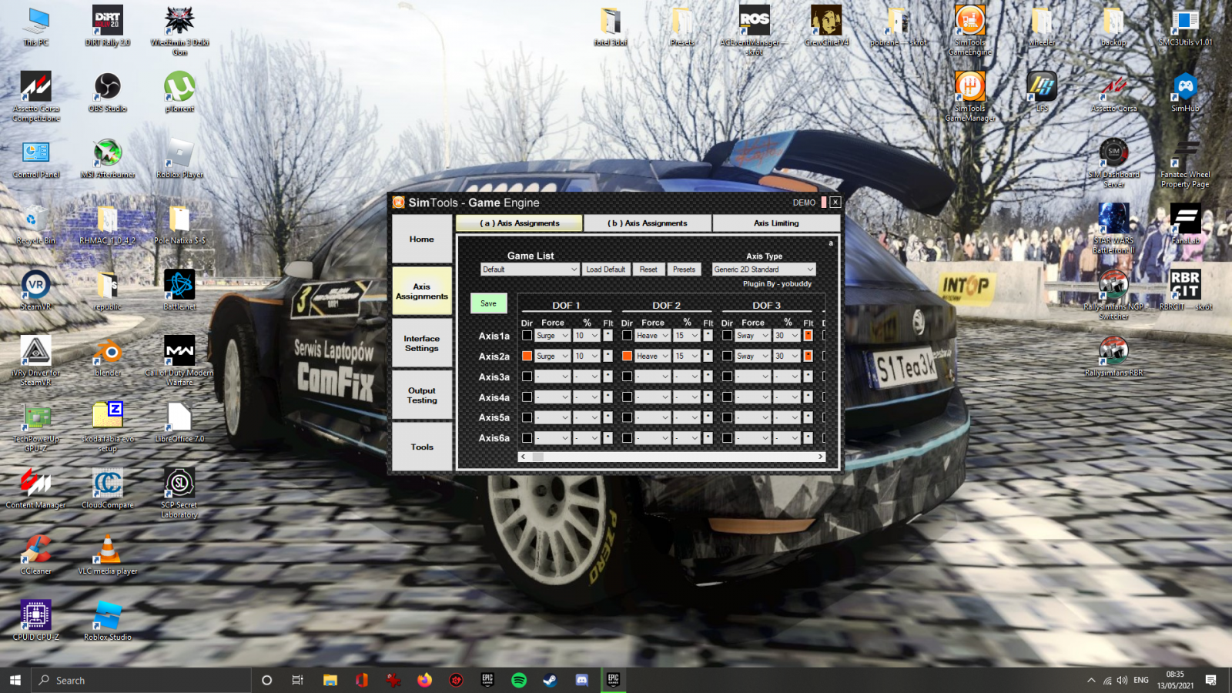Open Axis1a DOF 3 Sway dropdown
Image resolution: width=1232 pixels, height=693 pixels.
click(752, 335)
